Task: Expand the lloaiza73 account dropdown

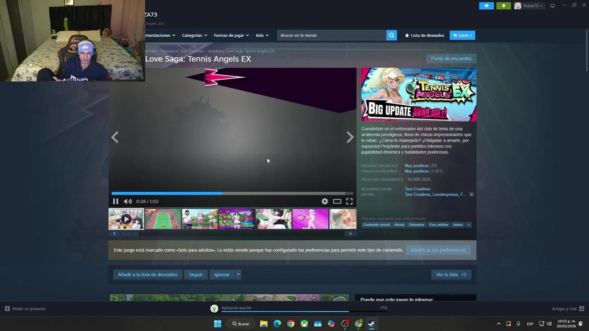Action: point(529,6)
